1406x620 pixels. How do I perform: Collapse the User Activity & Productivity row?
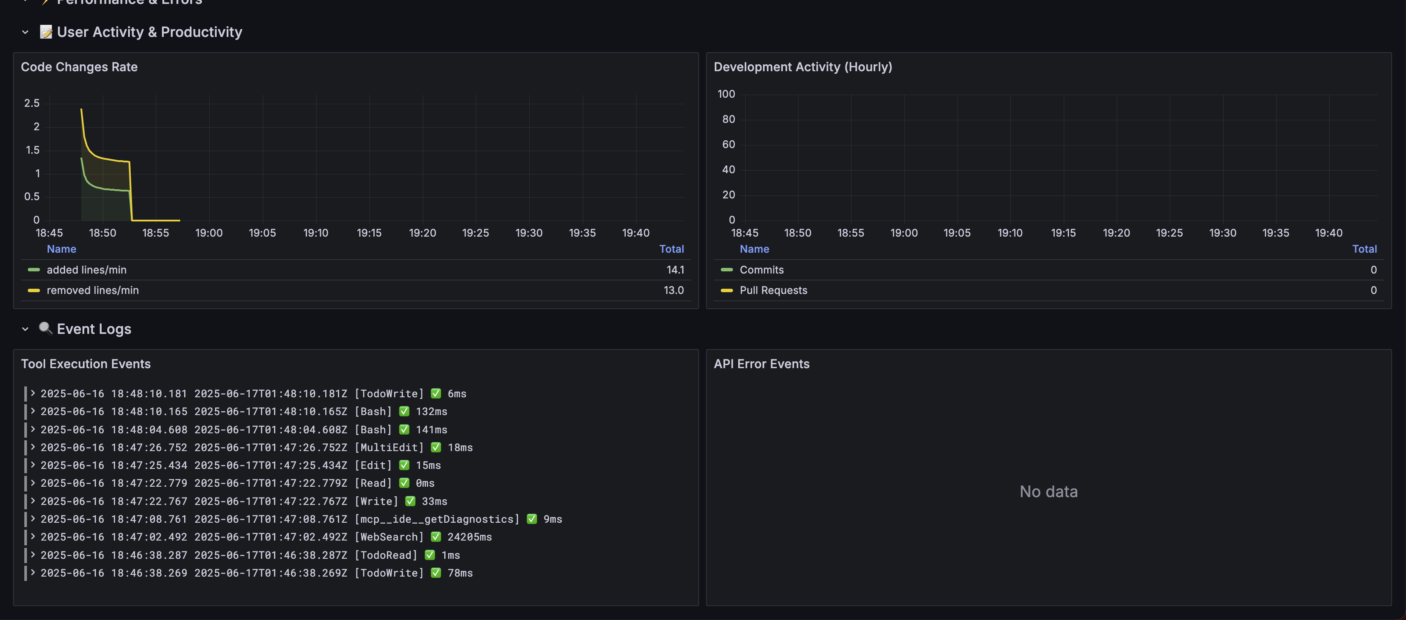pos(25,32)
